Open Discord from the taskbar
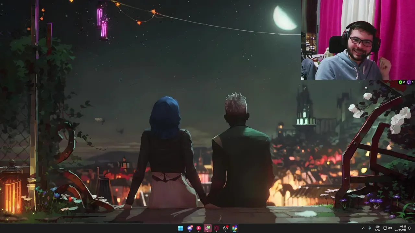 (x=190, y=228)
